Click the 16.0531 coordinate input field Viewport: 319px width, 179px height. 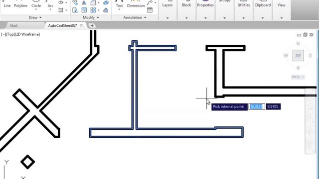tap(257, 106)
